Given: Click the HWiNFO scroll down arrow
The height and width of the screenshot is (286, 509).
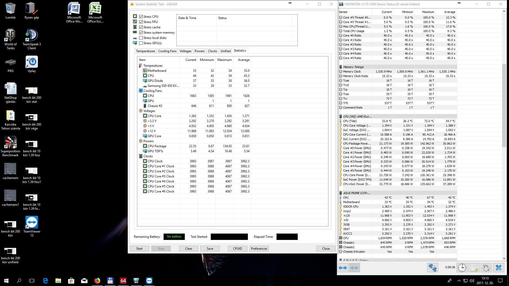Looking at the screenshot, I should 504,258.
